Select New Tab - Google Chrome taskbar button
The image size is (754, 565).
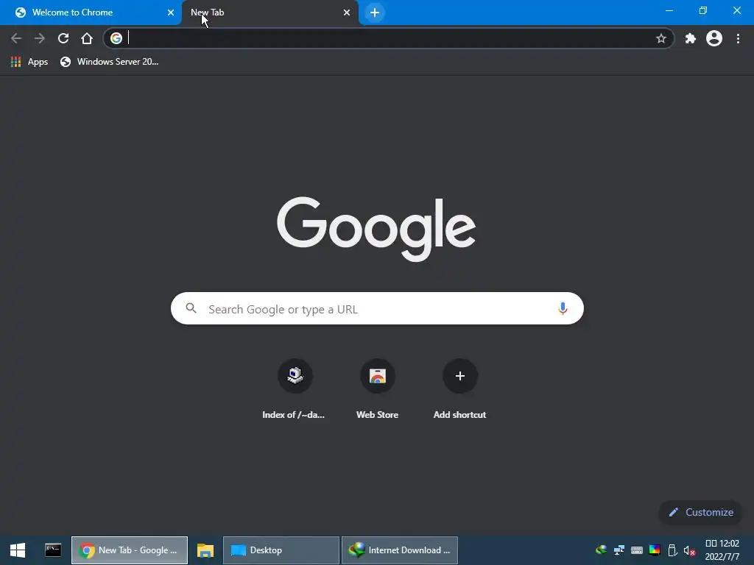click(130, 550)
